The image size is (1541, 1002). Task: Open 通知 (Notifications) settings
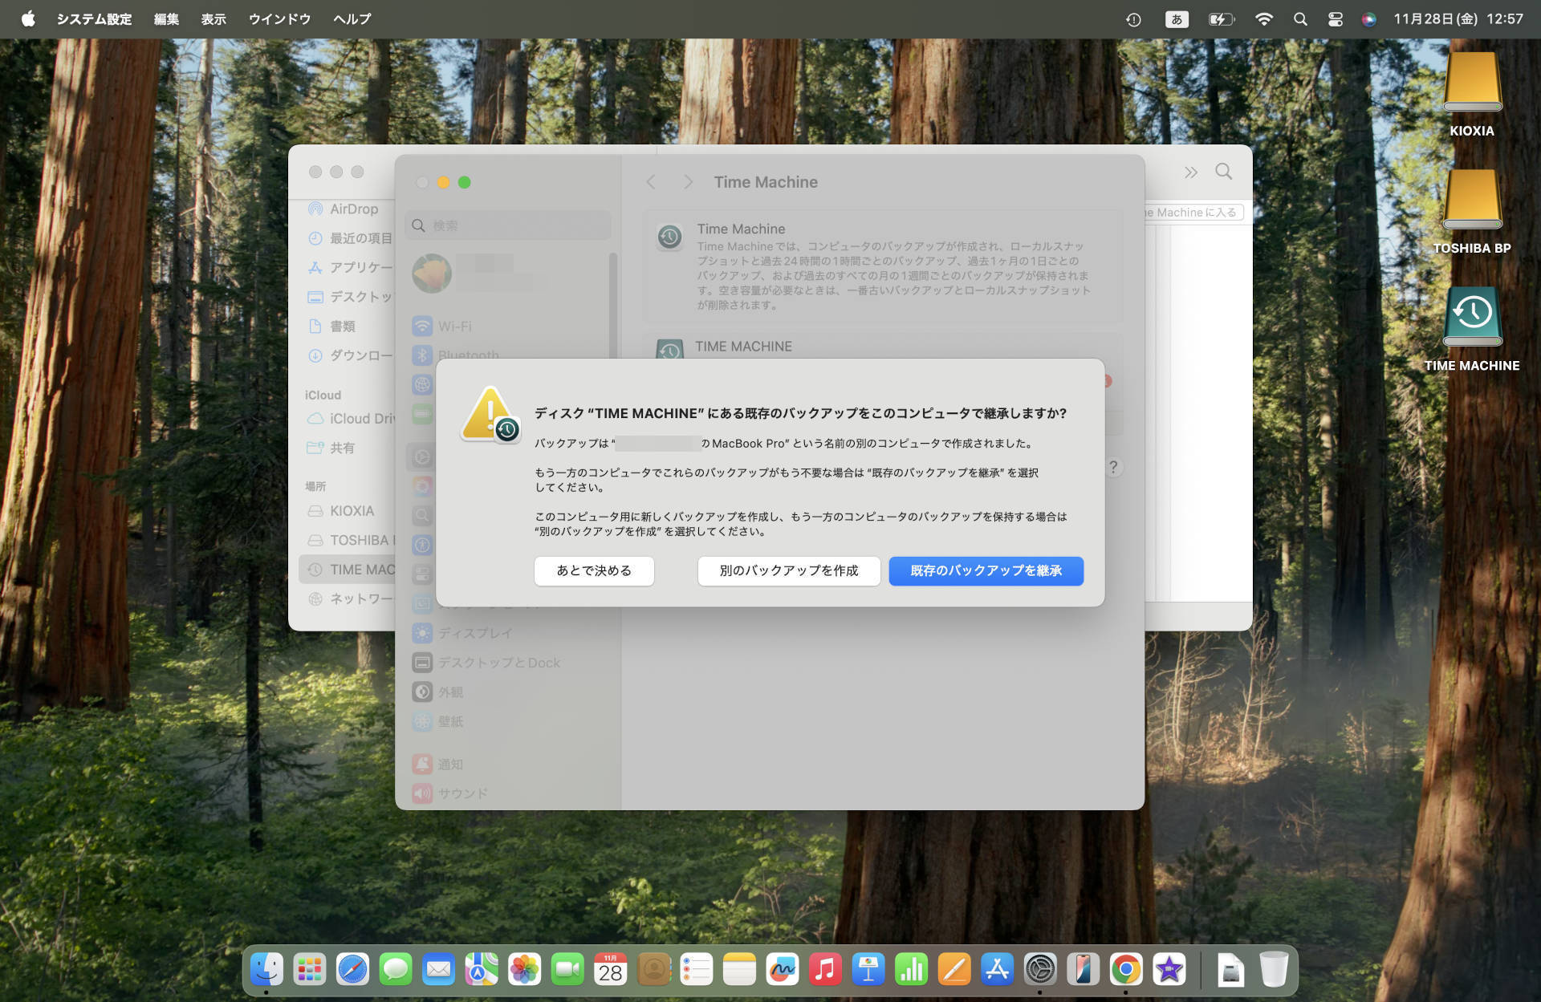(x=451, y=764)
